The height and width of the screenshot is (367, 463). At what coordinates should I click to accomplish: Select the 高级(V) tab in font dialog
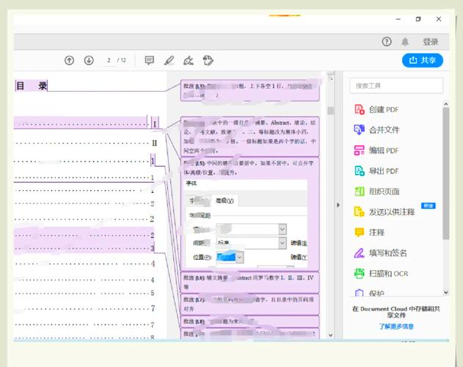[x=225, y=200]
